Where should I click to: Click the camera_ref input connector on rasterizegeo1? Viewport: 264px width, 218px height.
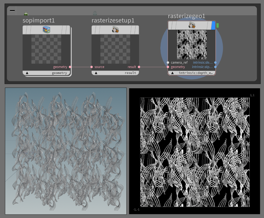tap(168, 62)
